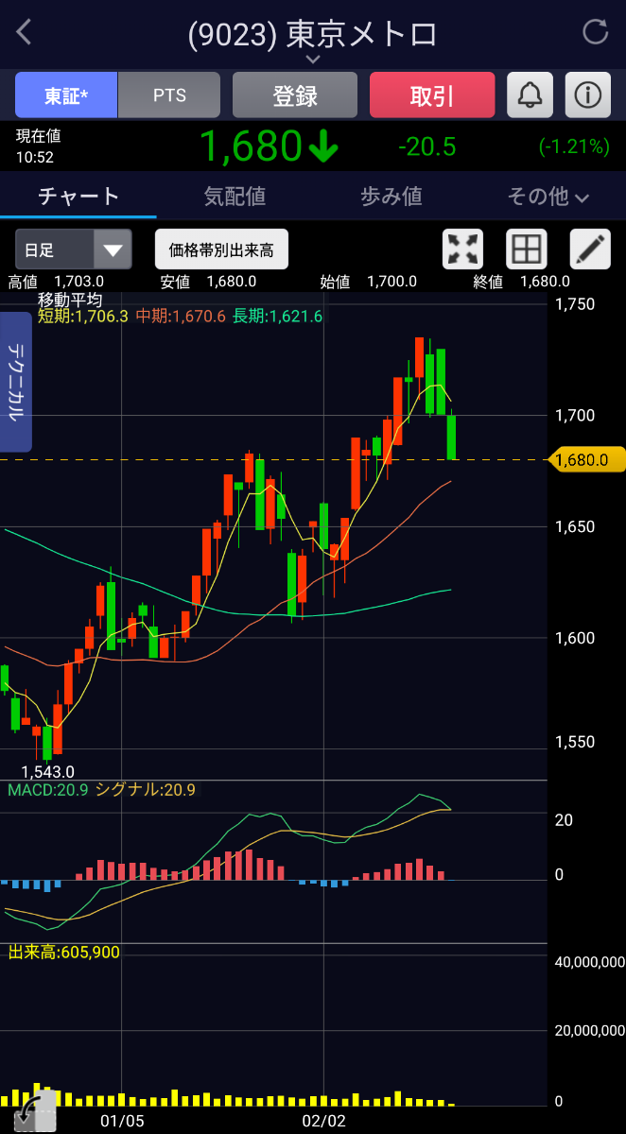Tap the yellow 1,680.0 price marker
The image size is (626, 1134).
586,460
